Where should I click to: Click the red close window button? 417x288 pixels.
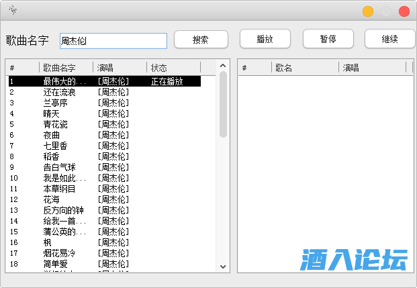tap(404, 11)
